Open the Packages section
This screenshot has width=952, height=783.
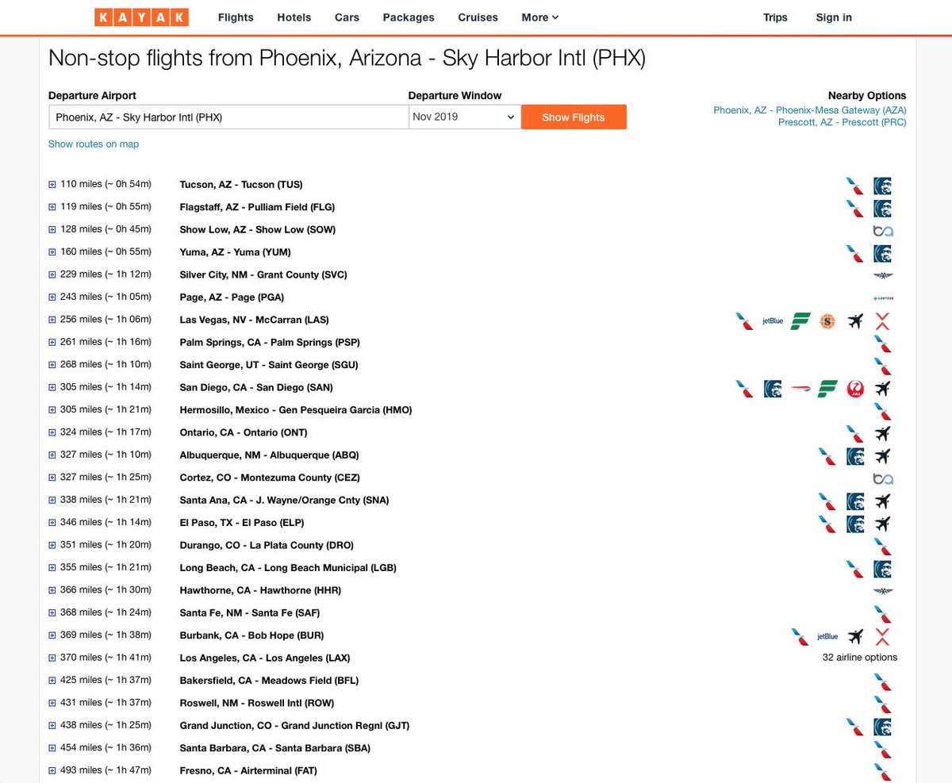coord(409,17)
